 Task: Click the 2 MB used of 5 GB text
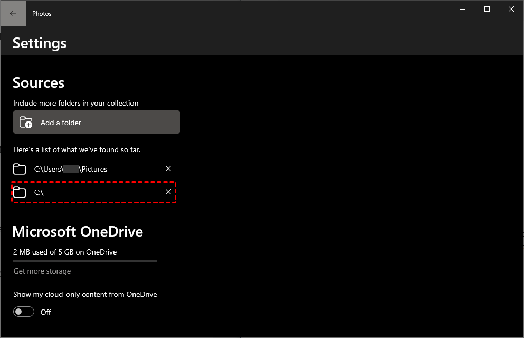click(x=65, y=252)
